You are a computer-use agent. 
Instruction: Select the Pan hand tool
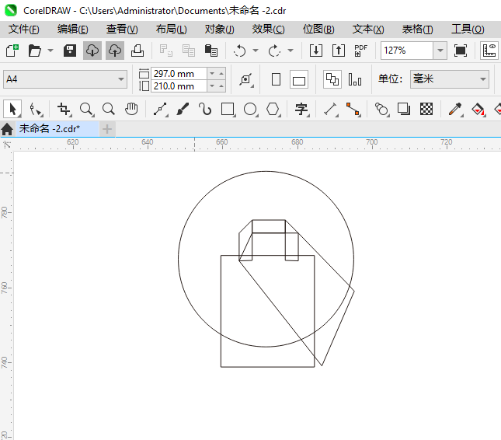[x=131, y=109]
